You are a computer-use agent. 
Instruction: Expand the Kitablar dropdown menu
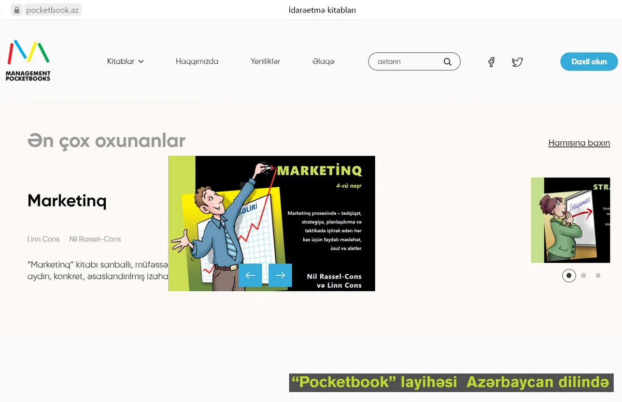(125, 62)
